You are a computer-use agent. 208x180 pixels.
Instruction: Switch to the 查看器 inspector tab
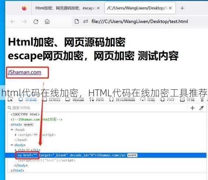point(28,99)
